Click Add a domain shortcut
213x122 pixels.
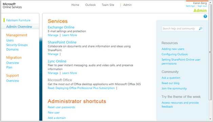(57, 118)
